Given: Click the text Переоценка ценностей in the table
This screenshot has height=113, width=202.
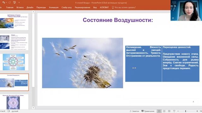Looking at the screenshot, I should tap(177, 47).
